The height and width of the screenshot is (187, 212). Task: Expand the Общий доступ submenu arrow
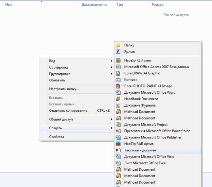pyautogui.click(x=111, y=119)
